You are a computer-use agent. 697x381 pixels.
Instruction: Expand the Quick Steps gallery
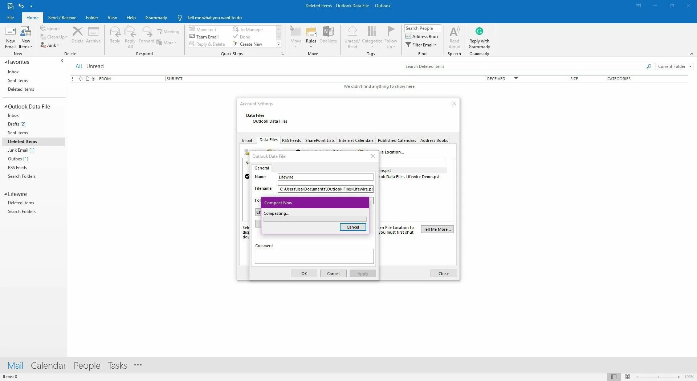point(278,44)
